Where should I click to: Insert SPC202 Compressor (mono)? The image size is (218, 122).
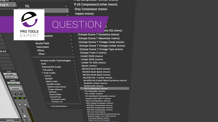pyautogui.click(x=100, y=105)
